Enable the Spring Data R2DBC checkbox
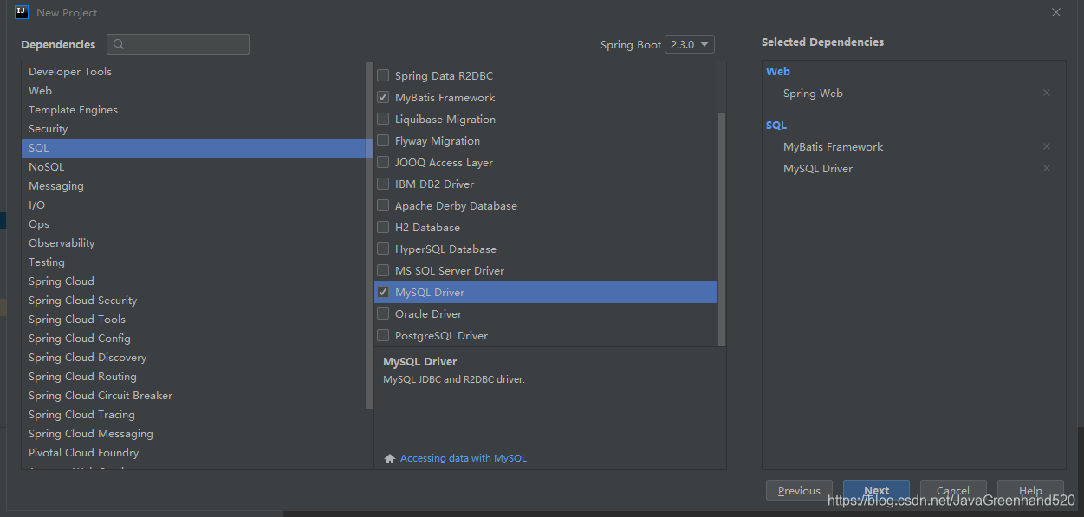Image resolution: width=1084 pixels, height=517 pixels. pos(383,75)
